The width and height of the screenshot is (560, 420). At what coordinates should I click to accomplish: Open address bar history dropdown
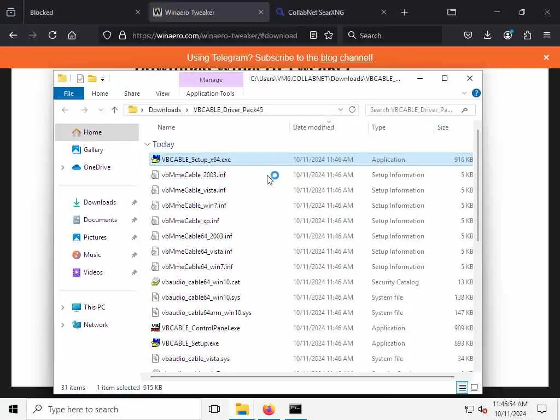[x=340, y=109]
